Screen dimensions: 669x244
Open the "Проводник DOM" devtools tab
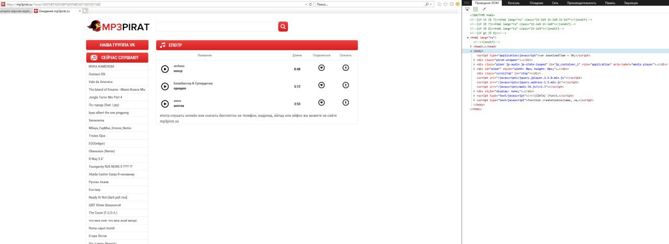pyautogui.click(x=487, y=3)
